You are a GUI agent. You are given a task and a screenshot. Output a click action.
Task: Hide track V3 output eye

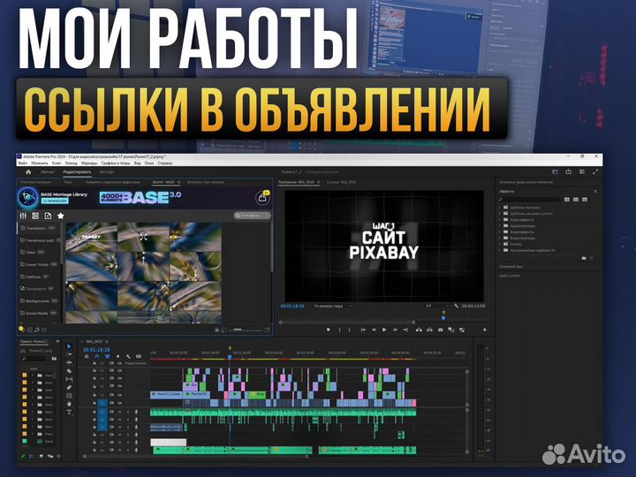pos(119,386)
